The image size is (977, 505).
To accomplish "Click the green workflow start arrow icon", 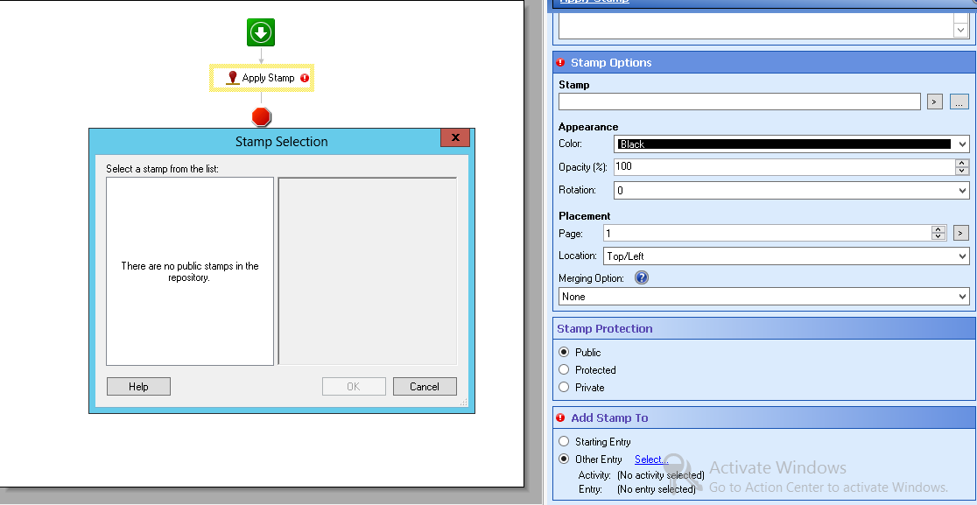I will (x=261, y=32).
